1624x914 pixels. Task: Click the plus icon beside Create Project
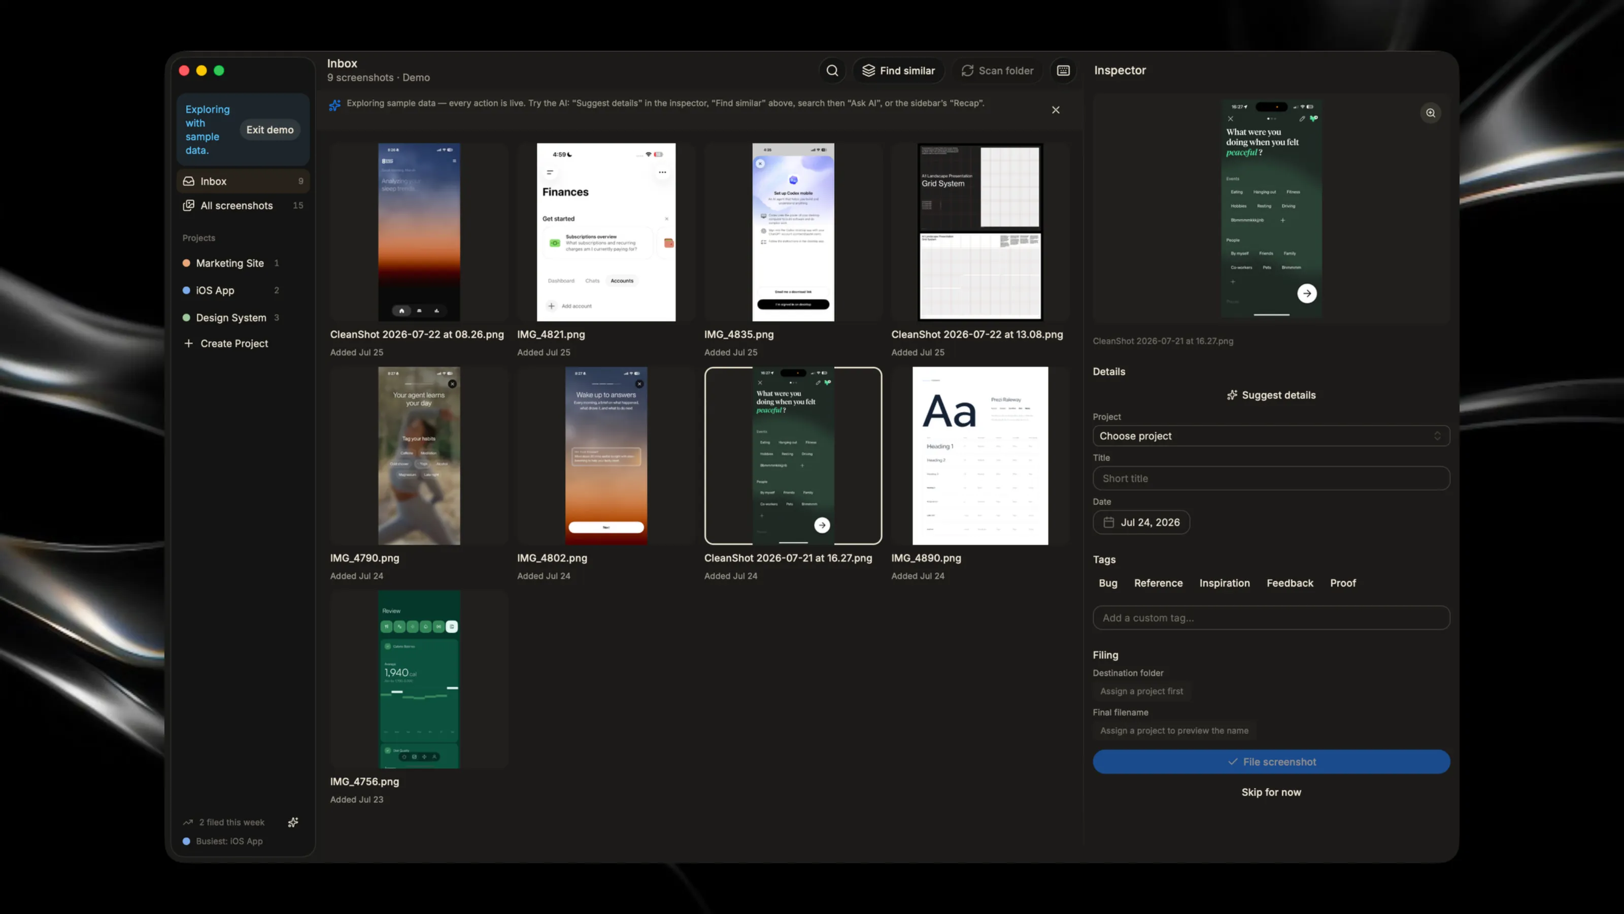[188, 343]
